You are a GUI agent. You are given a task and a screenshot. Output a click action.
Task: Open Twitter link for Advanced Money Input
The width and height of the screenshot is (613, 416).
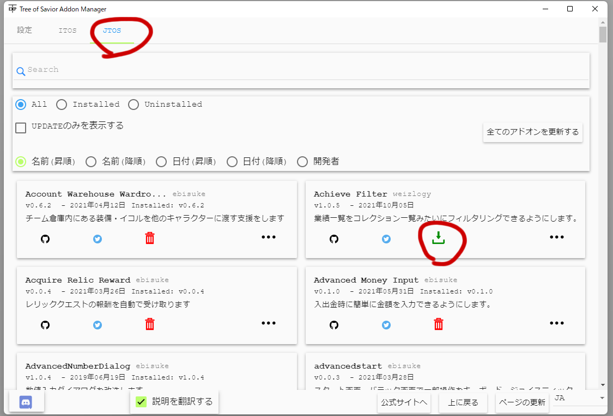(386, 325)
